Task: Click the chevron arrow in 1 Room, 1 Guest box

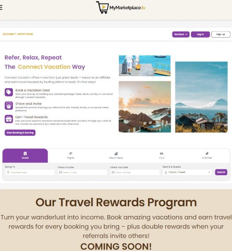Action: click(x=209, y=172)
